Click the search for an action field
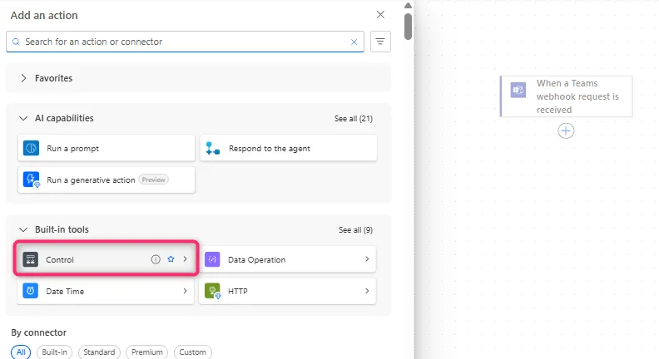The width and height of the screenshot is (659, 359). coord(183,42)
